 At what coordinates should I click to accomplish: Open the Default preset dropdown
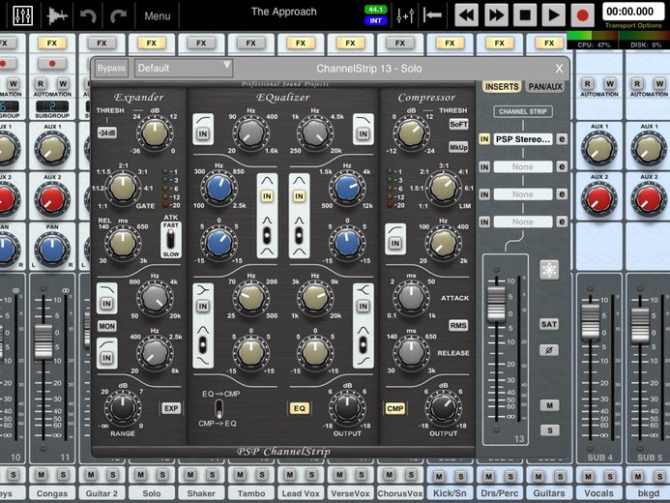click(x=184, y=68)
